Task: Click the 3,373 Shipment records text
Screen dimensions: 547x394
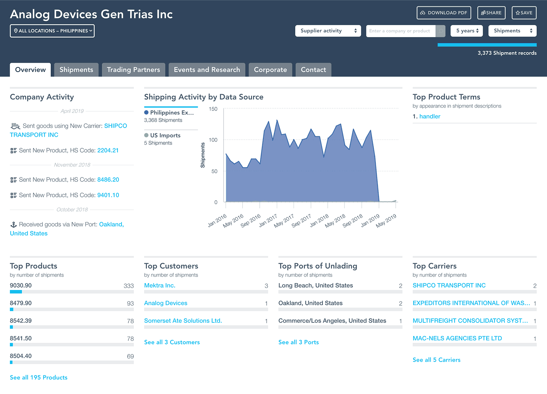Action: tap(507, 53)
